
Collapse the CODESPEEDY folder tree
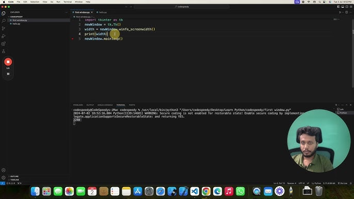(x=17, y=16)
